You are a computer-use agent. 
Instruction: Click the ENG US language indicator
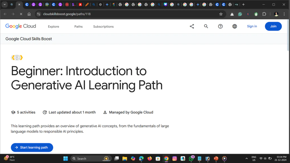pos(254,158)
